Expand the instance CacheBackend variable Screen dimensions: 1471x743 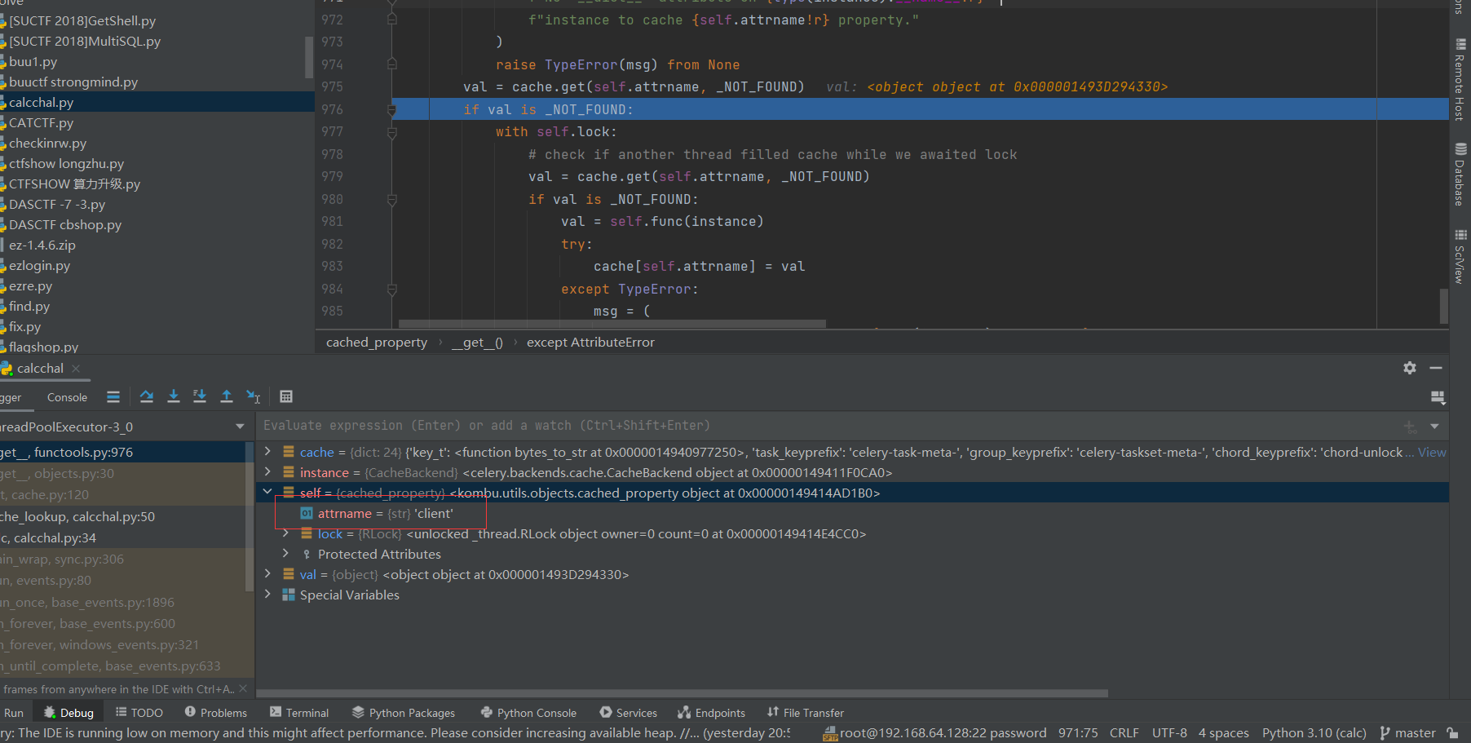pos(267,471)
